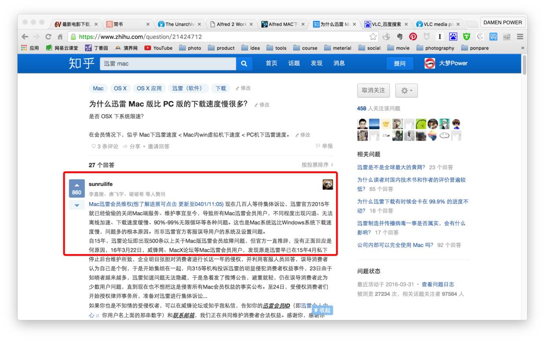Open the Mac迅雷会员维权 answer link
Screen dimensions: 545x341
pyautogui.click(x=156, y=204)
